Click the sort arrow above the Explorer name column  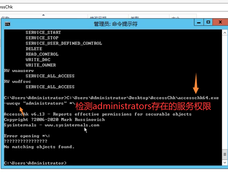43,15
